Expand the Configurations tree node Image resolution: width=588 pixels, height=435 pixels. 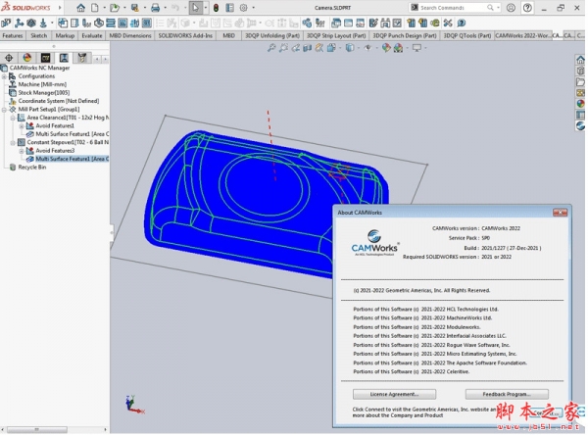(x=5, y=76)
